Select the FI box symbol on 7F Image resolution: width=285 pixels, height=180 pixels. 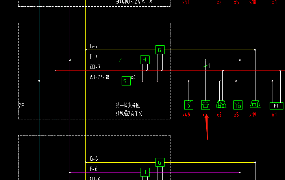pyautogui.click(x=276, y=106)
